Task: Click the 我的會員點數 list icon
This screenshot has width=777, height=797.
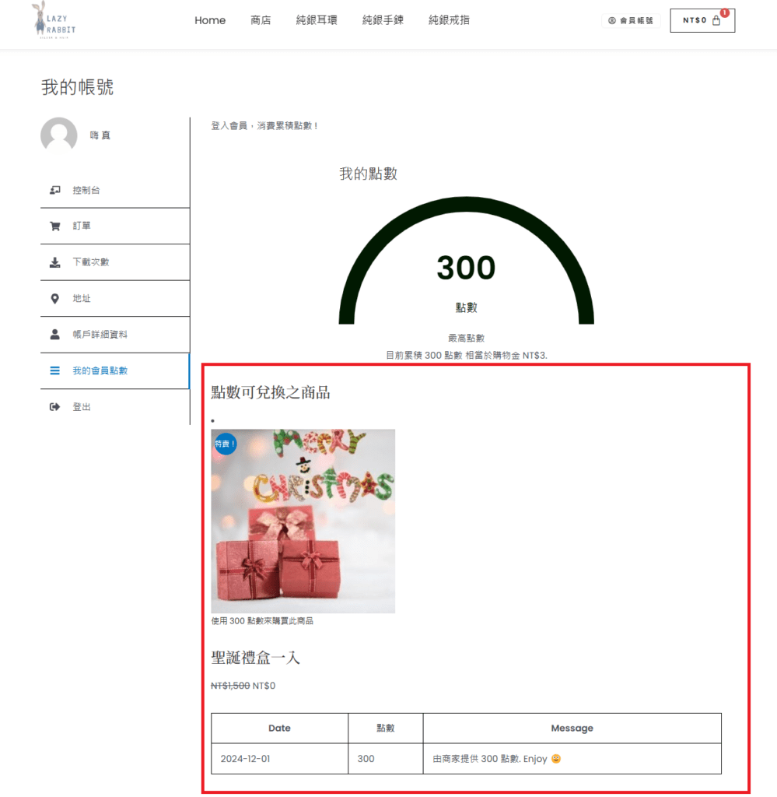Action: pyautogui.click(x=54, y=370)
